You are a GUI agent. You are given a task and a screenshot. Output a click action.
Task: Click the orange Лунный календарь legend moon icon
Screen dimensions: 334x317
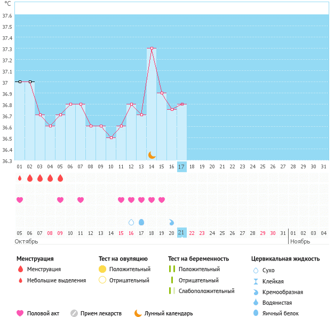138,313
